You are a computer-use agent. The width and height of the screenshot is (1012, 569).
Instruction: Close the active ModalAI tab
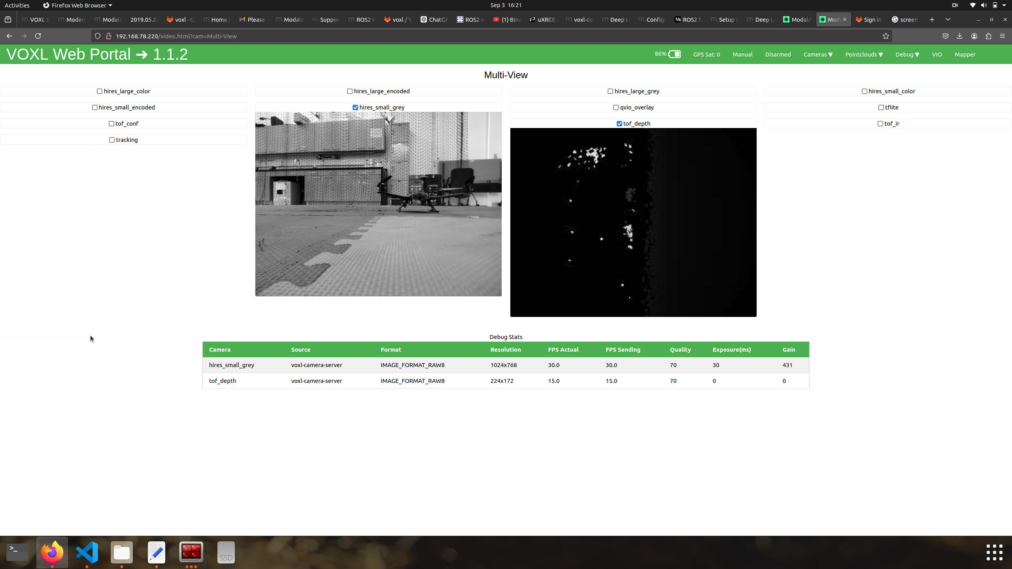[845, 19]
